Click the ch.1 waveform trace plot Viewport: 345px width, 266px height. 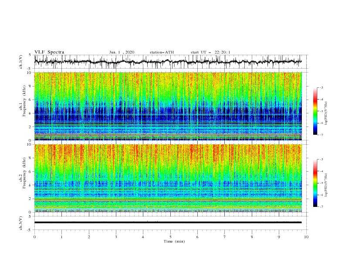pos(168,62)
